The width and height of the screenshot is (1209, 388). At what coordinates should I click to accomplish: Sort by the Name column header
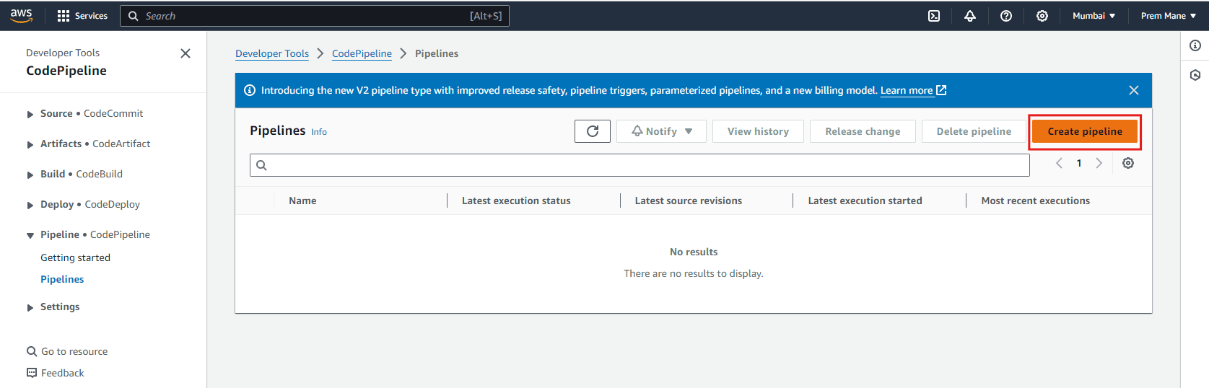tap(302, 200)
